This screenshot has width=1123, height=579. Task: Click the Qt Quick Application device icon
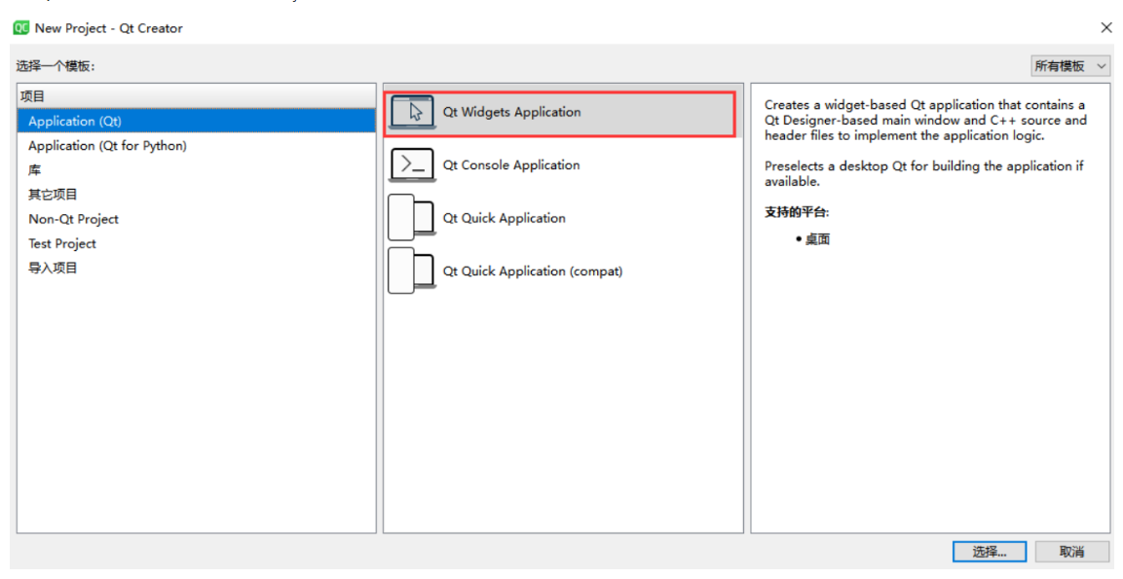(412, 218)
